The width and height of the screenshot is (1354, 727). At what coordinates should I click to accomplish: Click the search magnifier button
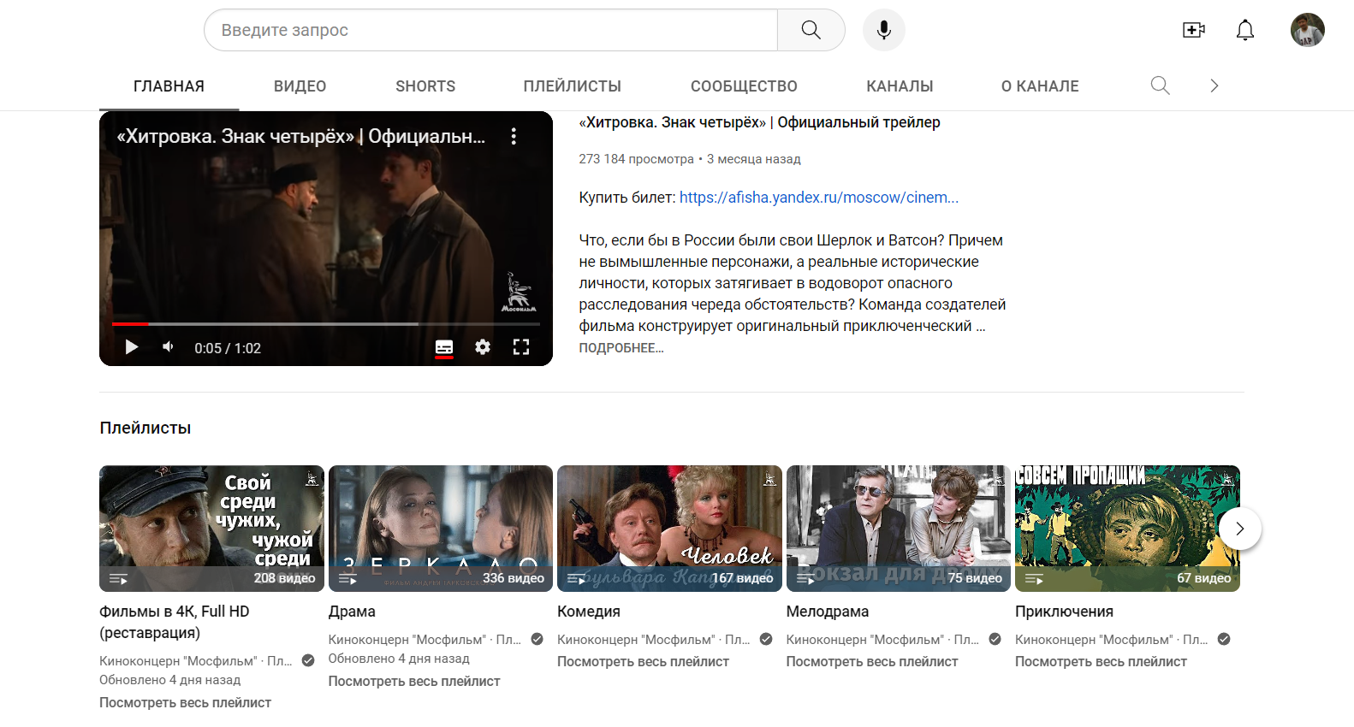click(811, 30)
